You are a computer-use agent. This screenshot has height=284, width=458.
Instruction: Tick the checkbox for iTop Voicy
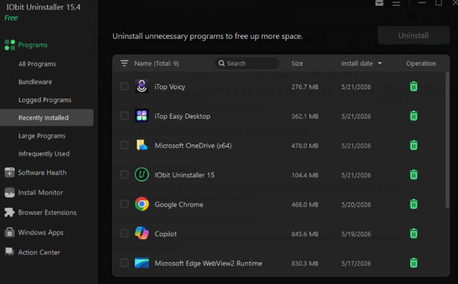[124, 86]
